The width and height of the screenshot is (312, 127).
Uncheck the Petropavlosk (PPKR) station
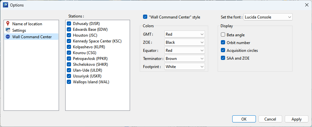point(69,59)
